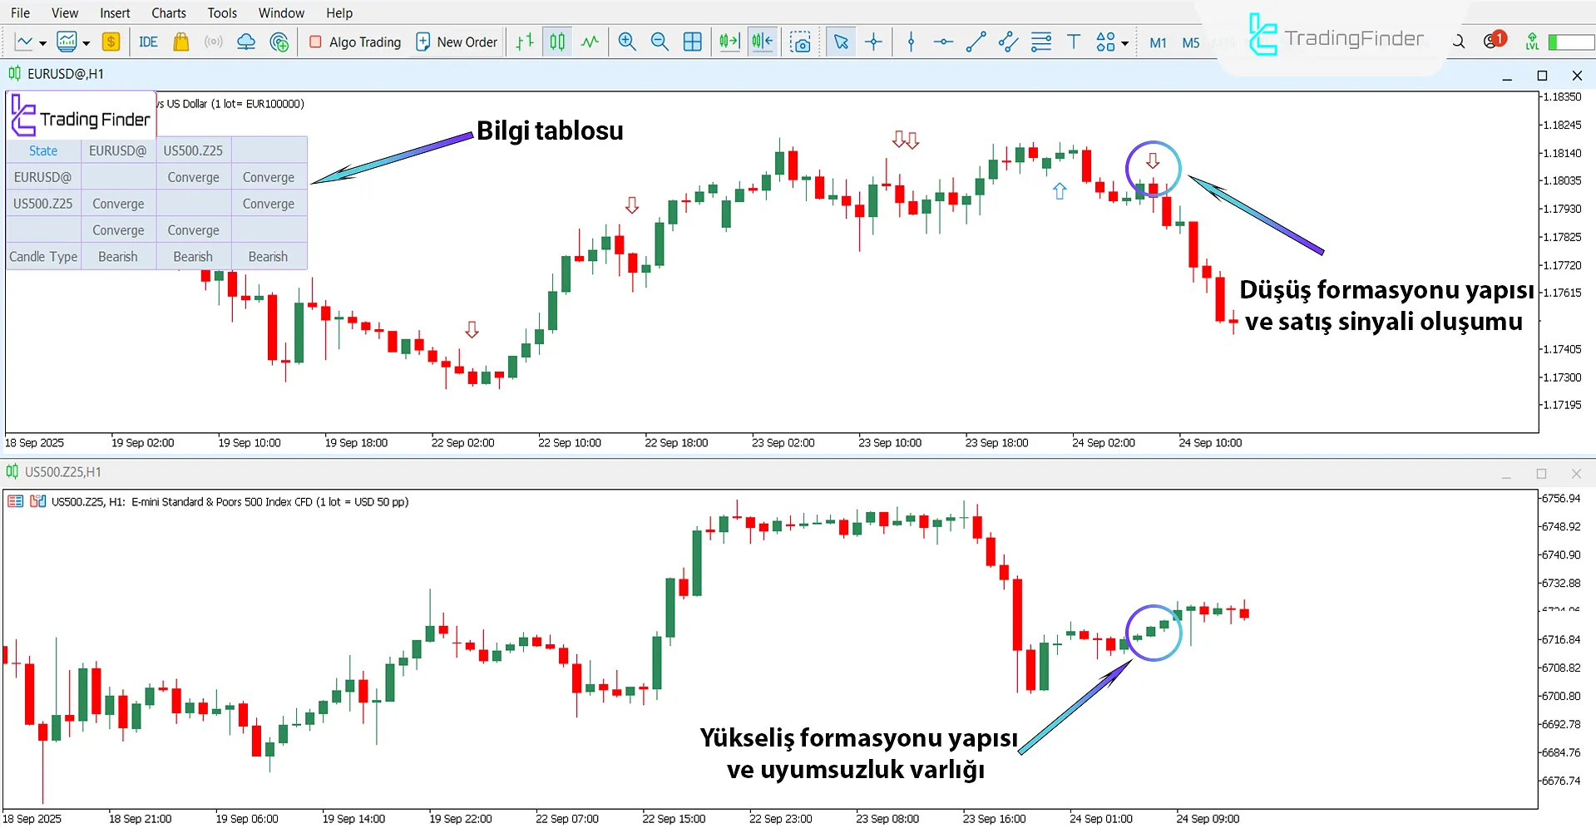This screenshot has width=1596, height=828.
Task: Toggle chart auto scroll to end
Action: (729, 42)
